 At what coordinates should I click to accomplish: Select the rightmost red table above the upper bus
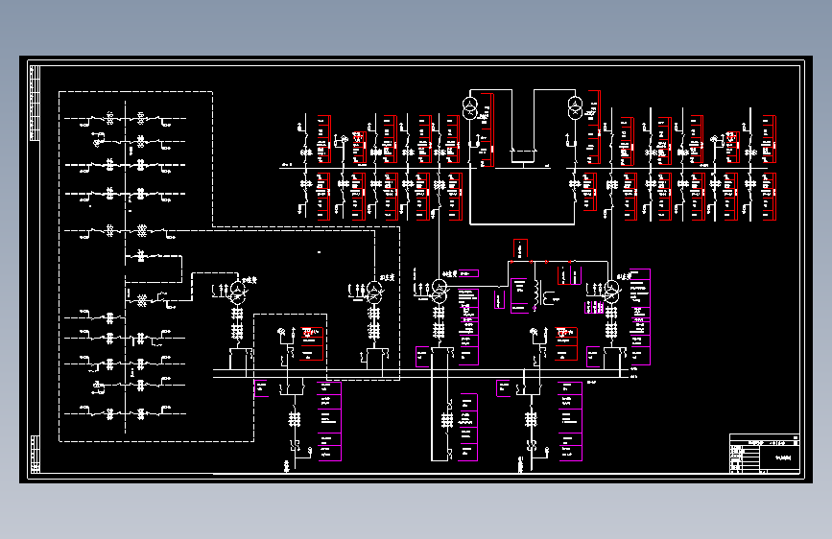pos(769,139)
